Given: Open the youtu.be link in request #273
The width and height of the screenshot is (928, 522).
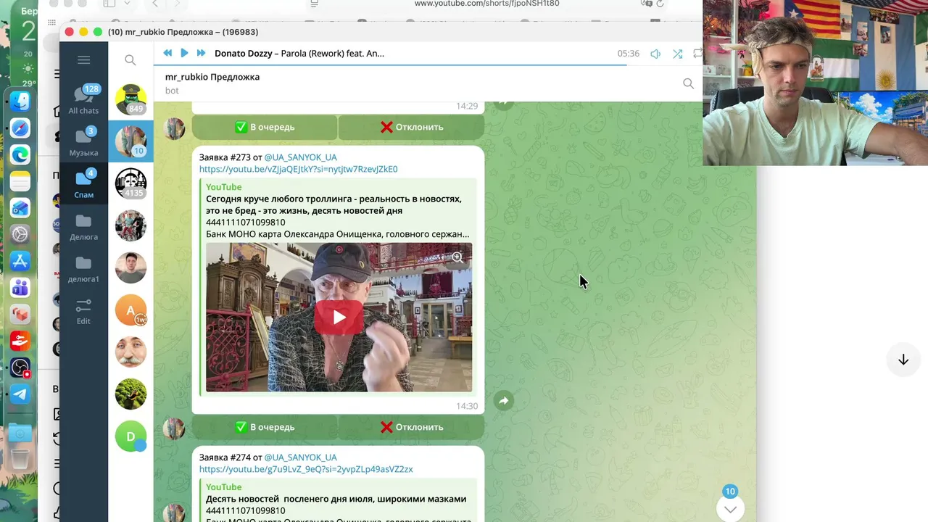Looking at the screenshot, I should (299, 169).
